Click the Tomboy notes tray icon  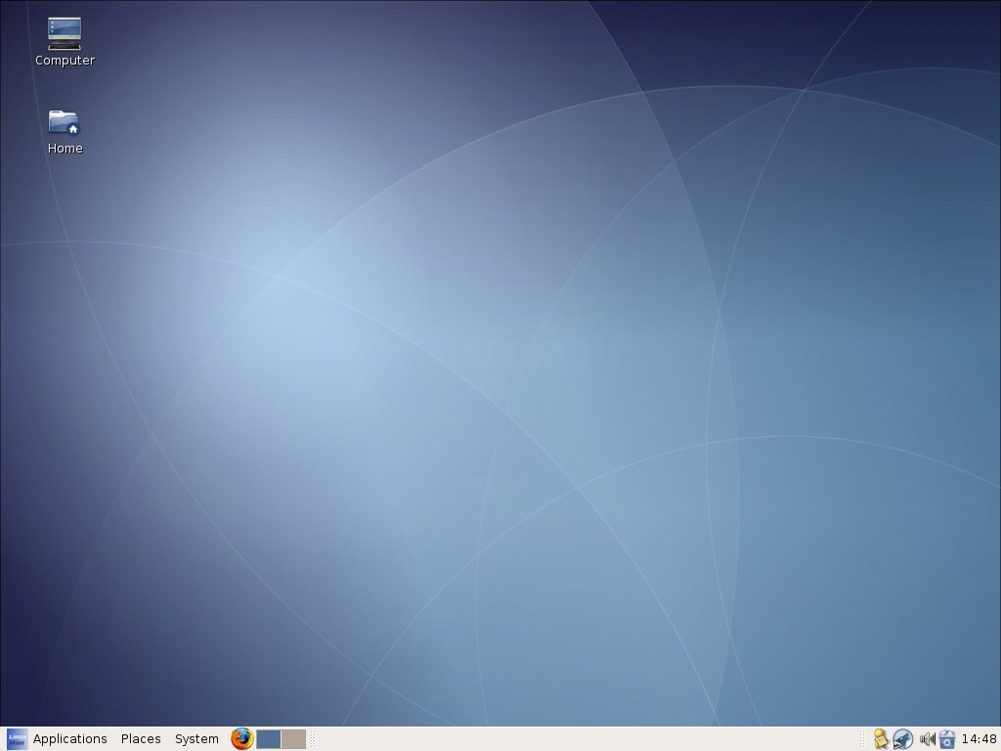[881, 739]
